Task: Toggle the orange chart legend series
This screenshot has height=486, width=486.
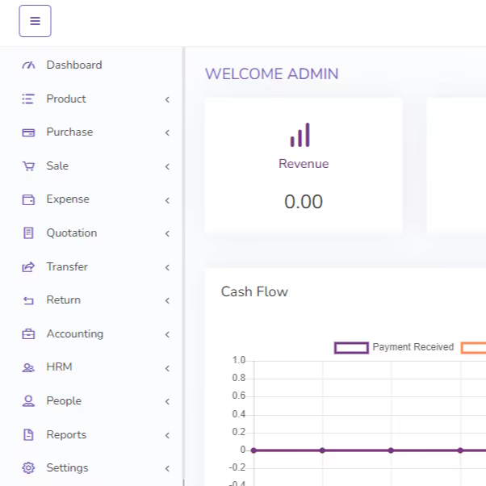Action: (x=474, y=348)
